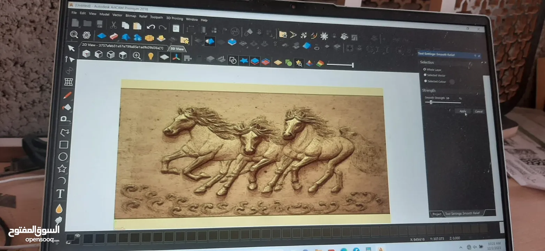The width and height of the screenshot is (545, 251).
Task: Switch to the 3D View tab
Action: pyautogui.click(x=177, y=49)
